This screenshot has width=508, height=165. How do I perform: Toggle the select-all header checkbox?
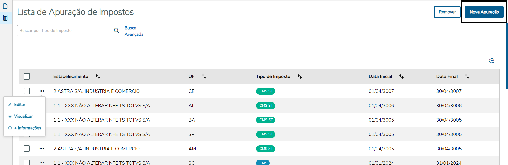[x=27, y=76]
